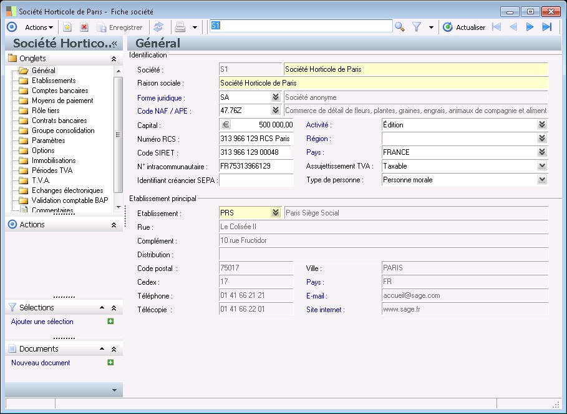Click the Ajouter une sélection link
This screenshot has height=414, width=567.
42,322
